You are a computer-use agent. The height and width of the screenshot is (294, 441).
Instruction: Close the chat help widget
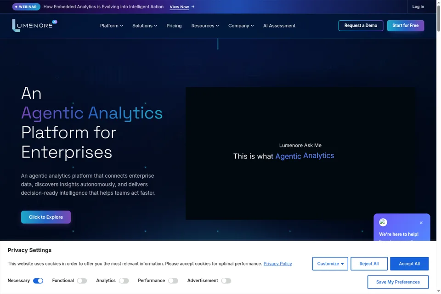click(x=421, y=222)
